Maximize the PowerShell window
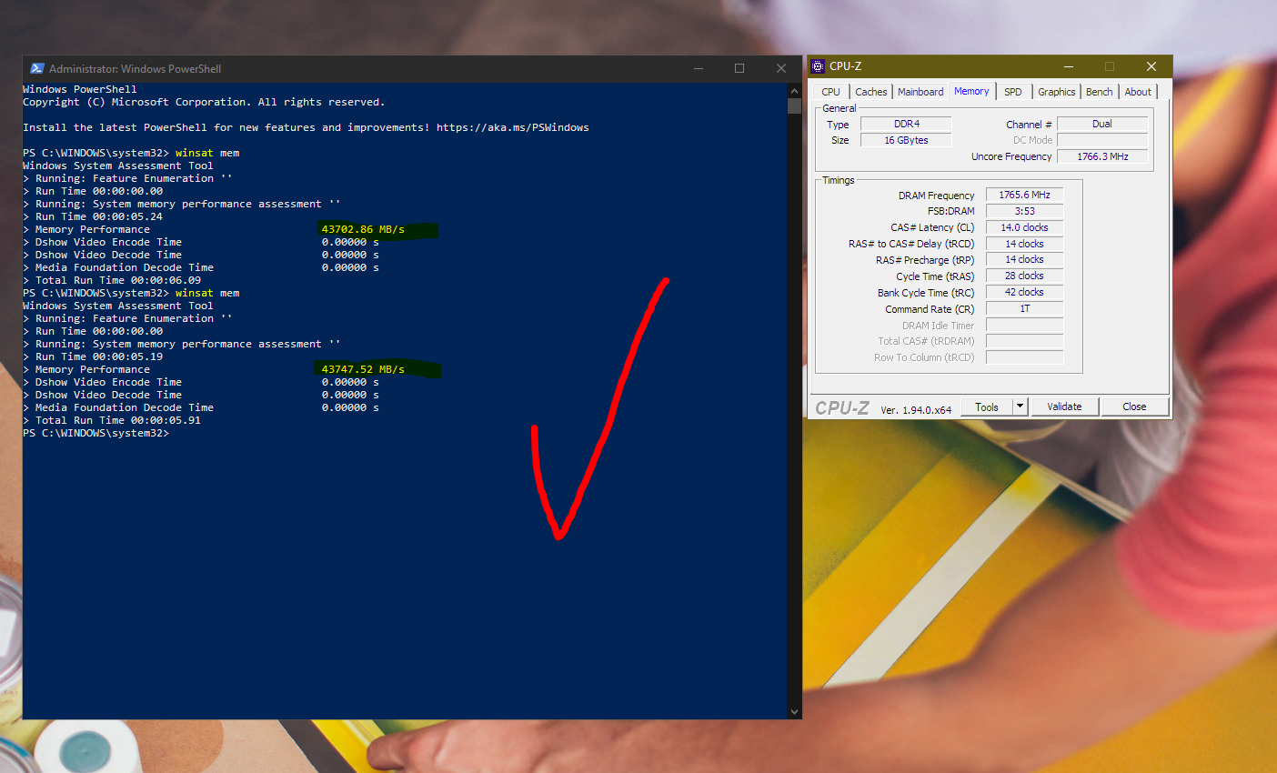 739,68
